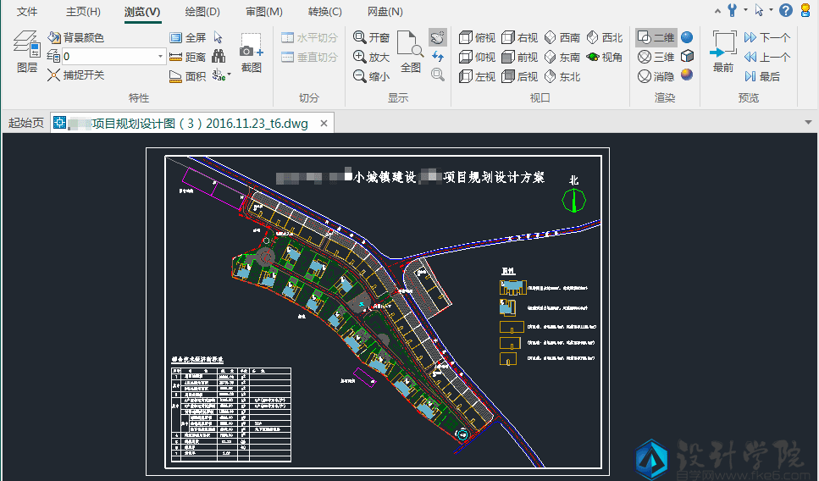Switch to 审图(M) ribbon tab

tap(263, 12)
